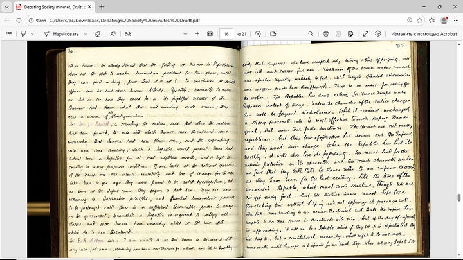Open the browser settings and more menu
Image resolution: width=463 pixels, height=260 pixels.
456,21
